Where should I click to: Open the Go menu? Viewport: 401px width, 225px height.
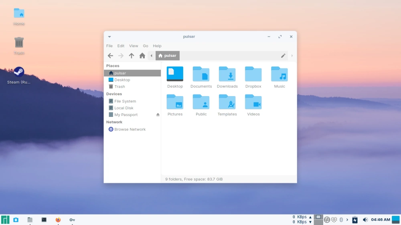(x=146, y=46)
